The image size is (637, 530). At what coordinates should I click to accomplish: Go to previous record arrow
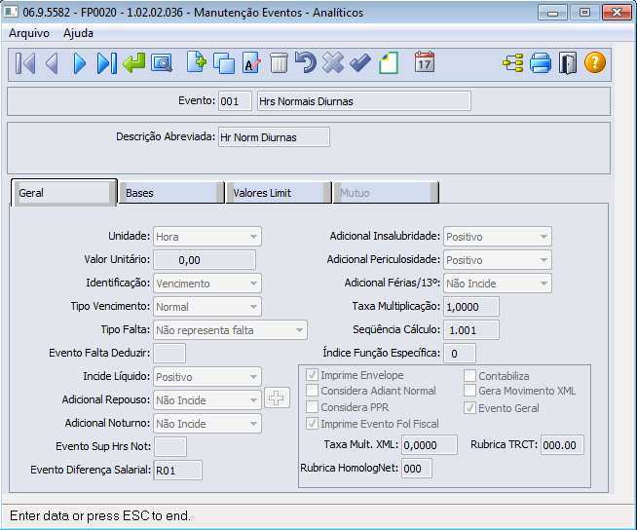(x=52, y=63)
